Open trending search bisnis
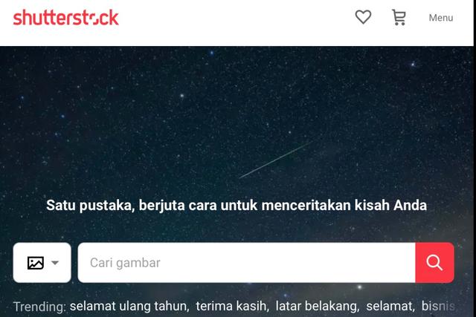Image resolution: width=476 pixels, height=317 pixels. pyautogui.click(x=438, y=306)
